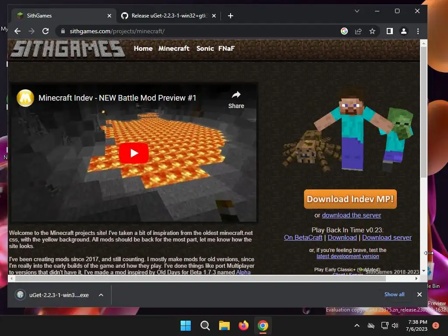
Task: Open File Explorer from the taskbar
Action: click(224, 325)
